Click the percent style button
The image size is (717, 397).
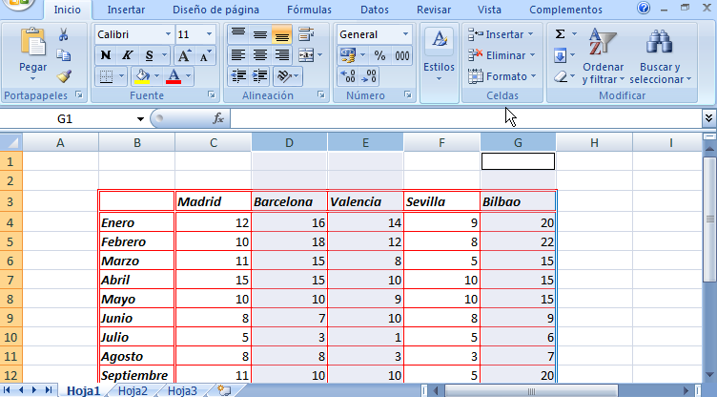379,55
